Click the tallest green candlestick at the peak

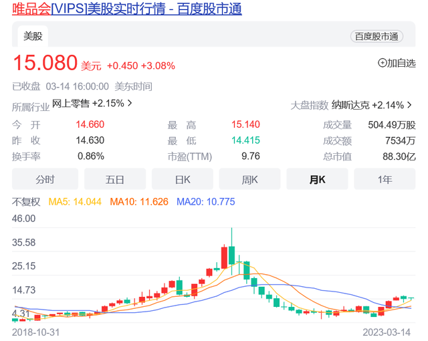tap(231, 255)
